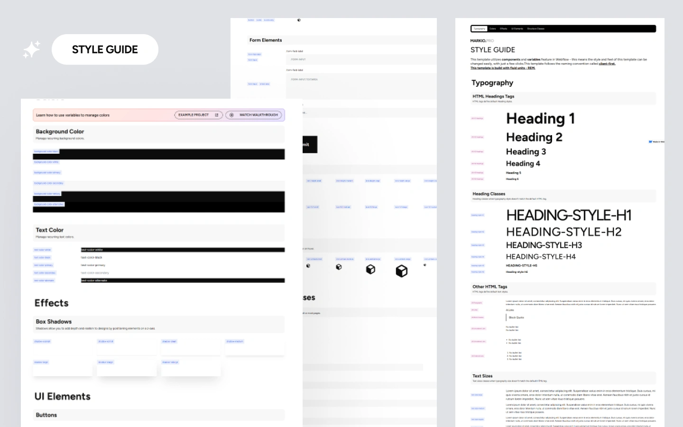
Task: Click the sparkle icon near the Style Guide badge
Action: 31,49
